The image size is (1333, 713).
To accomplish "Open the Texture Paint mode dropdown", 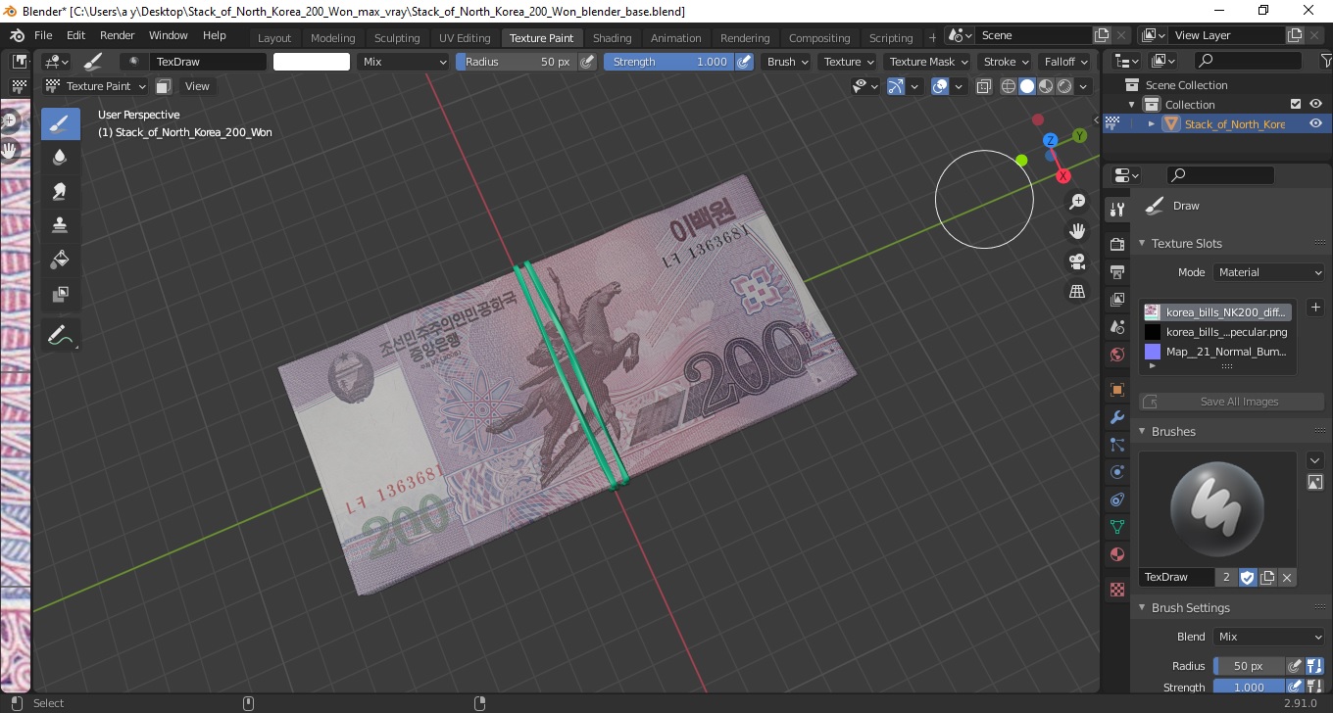I will pos(96,86).
